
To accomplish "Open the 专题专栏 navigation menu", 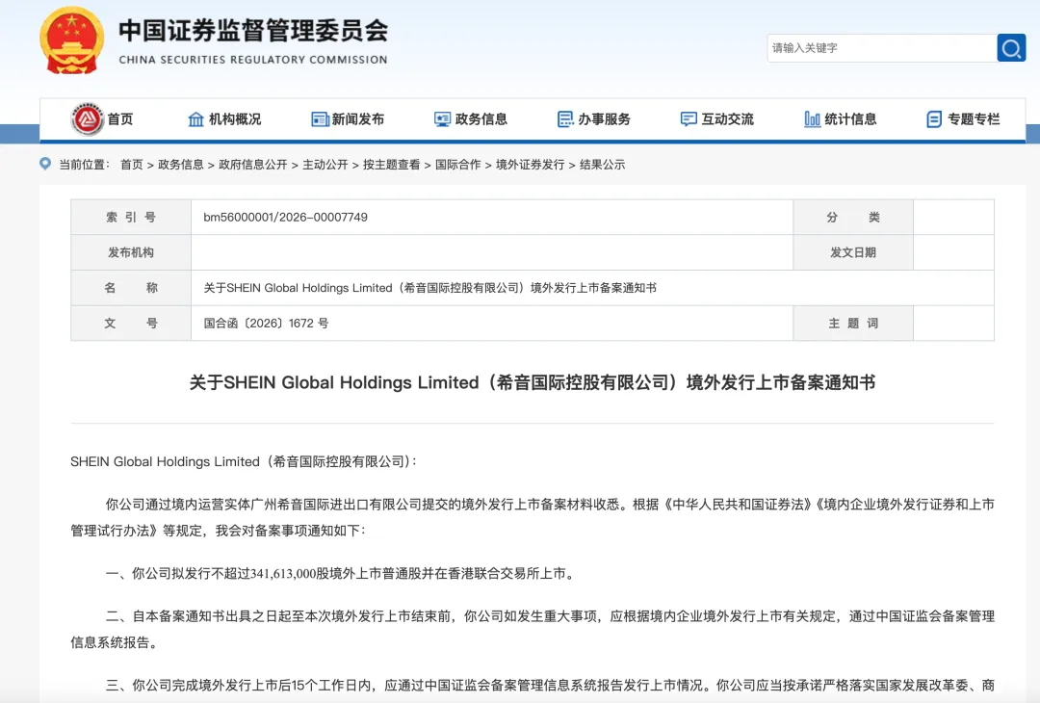I will (x=974, y=119).
